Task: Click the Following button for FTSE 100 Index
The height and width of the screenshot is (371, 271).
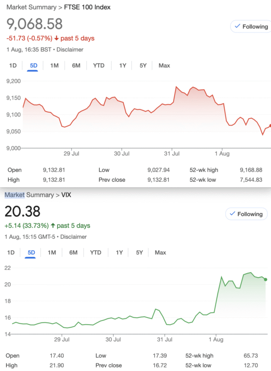Action: (251, 26)
